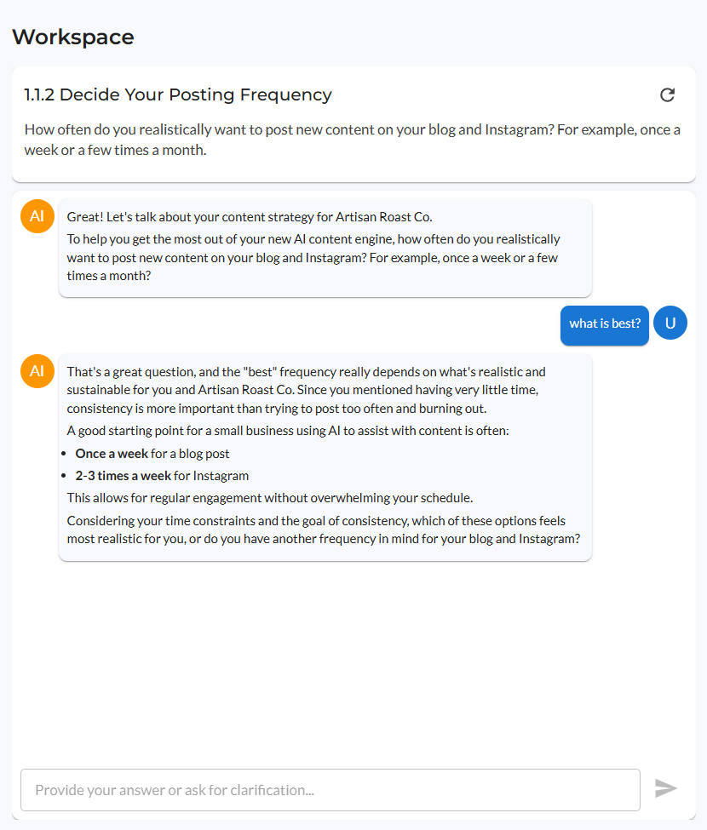The height and width of the screenshot is (830, 707).
Task: Click the Workspace page heading
Action: pyautogui.click(x=73, y=37)
